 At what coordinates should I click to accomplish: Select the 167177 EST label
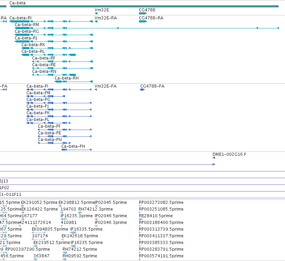click(29, 216)
